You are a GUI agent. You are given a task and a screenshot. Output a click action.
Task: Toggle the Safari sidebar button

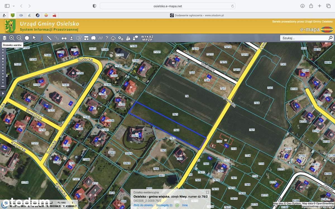coord(7,6)
